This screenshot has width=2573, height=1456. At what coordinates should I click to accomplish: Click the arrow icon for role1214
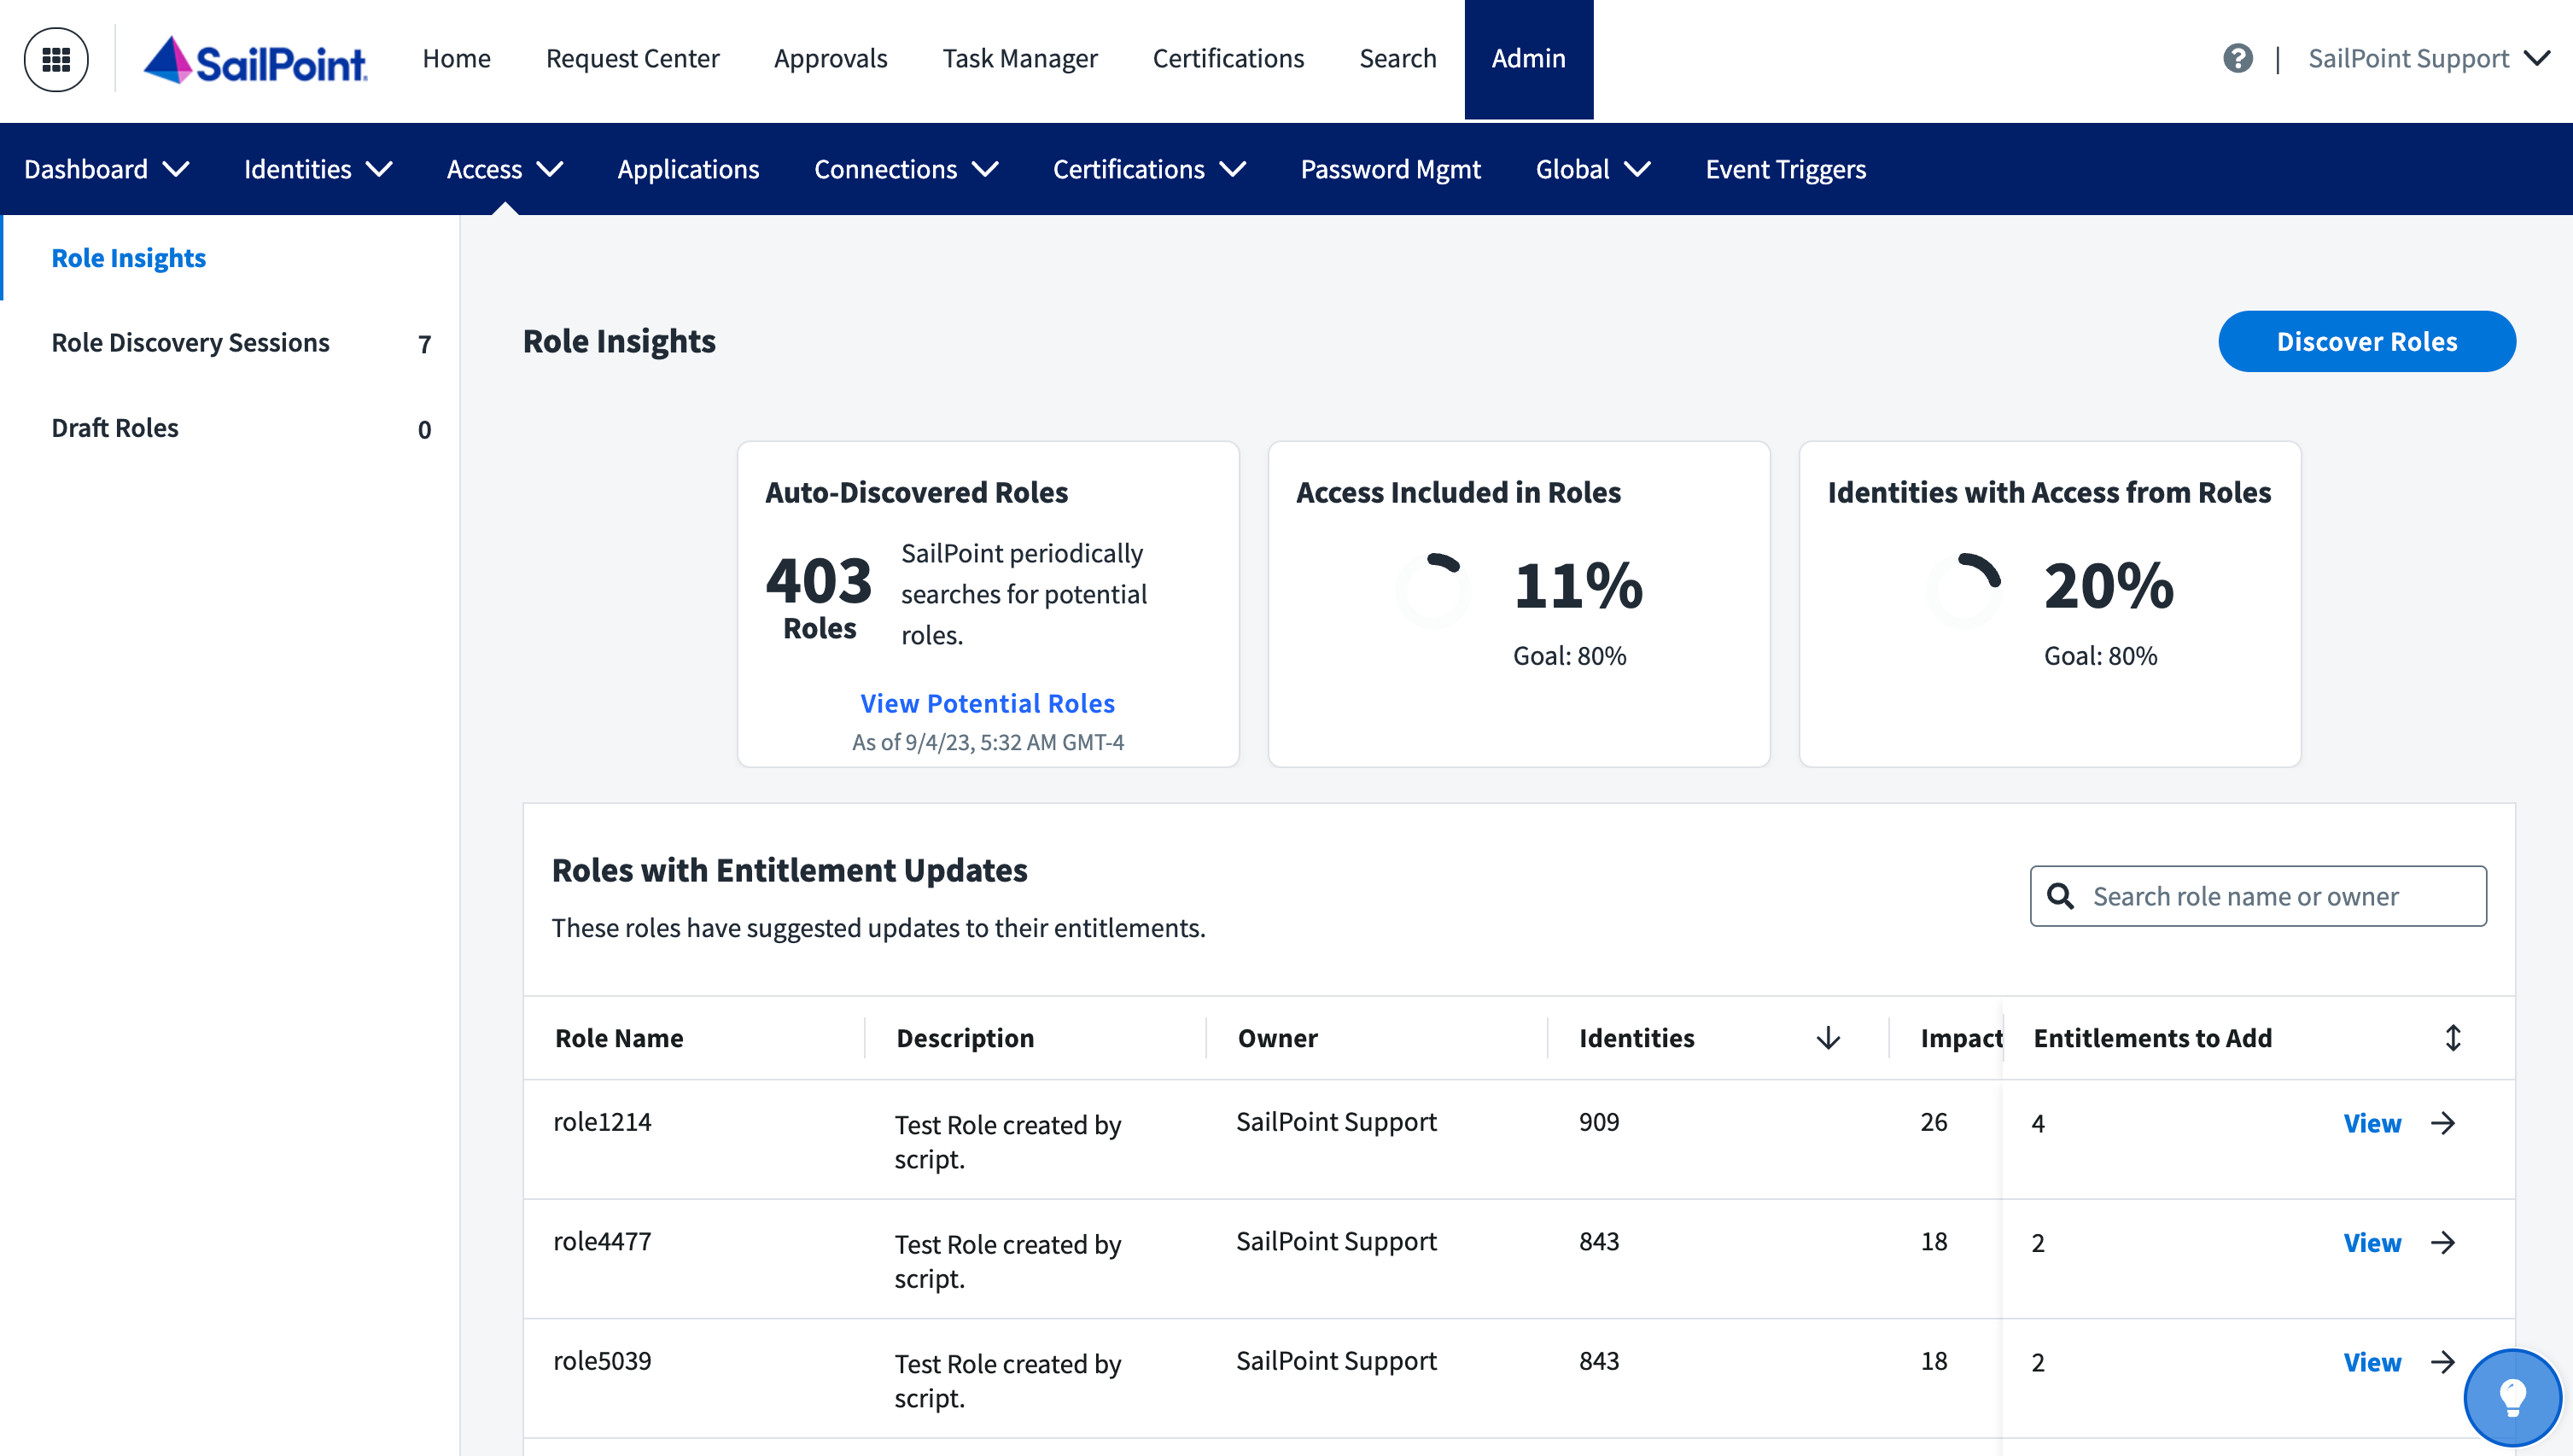[2443, 1123]
